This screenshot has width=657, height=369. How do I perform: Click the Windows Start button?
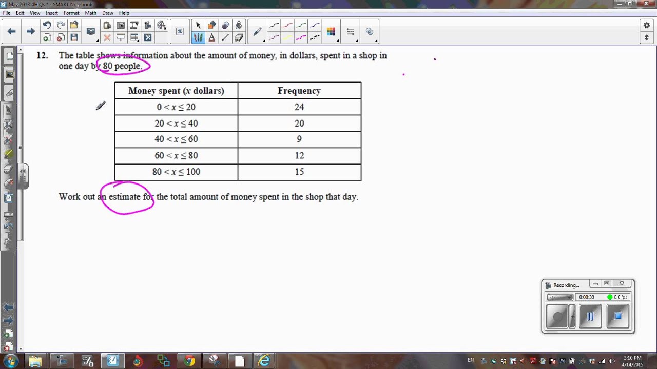10,361
